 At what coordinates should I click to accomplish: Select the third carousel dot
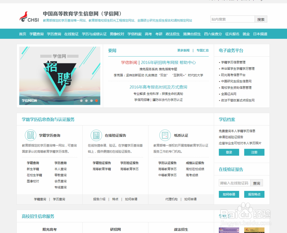(91, 101)
